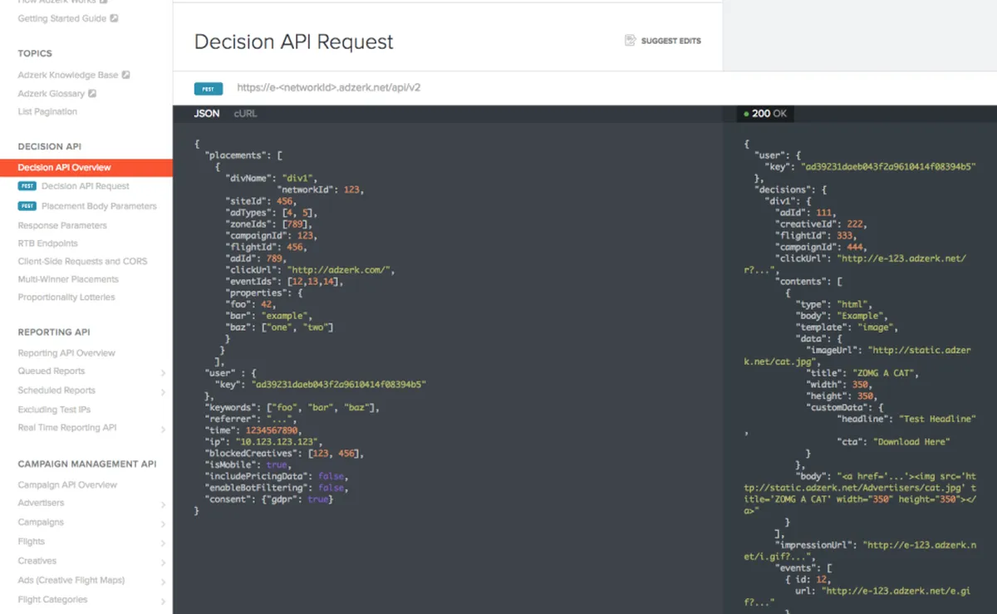Click the endpoint URL https://e-<networkId>.adzerk.net/api/v2

[x=328, y=88]
